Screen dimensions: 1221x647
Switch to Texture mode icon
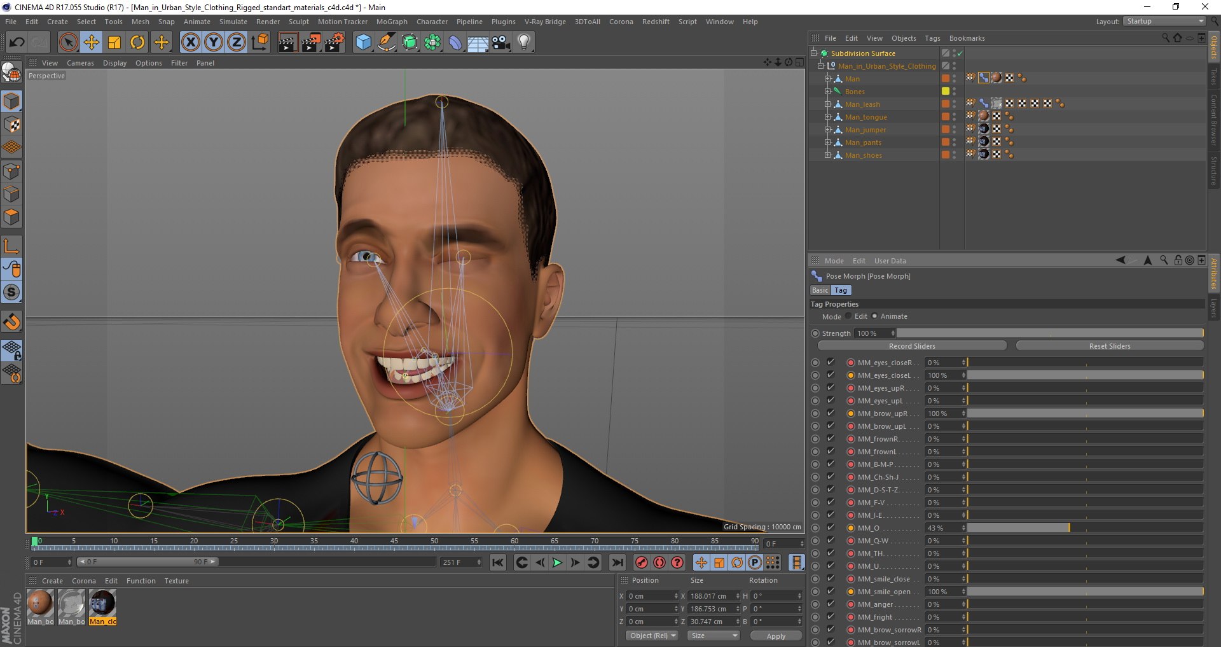click(11, 125)
